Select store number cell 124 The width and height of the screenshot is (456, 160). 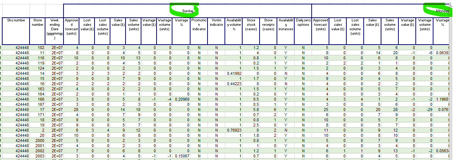tap(37, 68)
